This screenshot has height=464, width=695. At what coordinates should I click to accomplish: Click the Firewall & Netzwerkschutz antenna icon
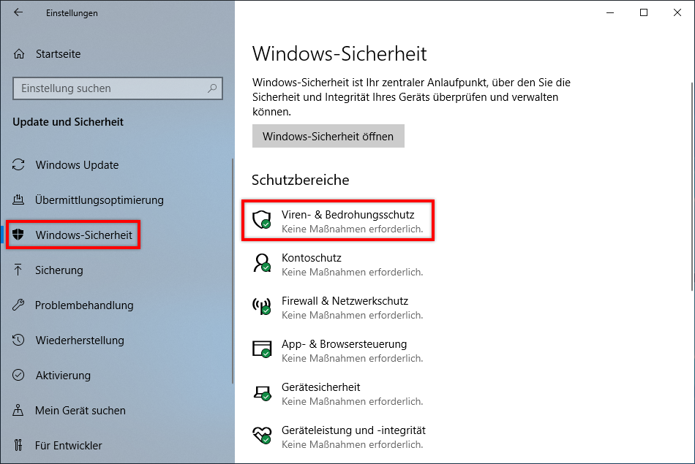(261, 306)
